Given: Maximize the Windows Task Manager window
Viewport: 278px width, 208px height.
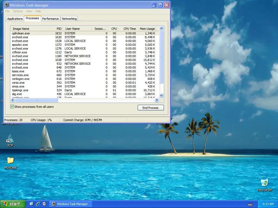Looking at the screenshot, I should pyautogui.click(x=160, y=5).
